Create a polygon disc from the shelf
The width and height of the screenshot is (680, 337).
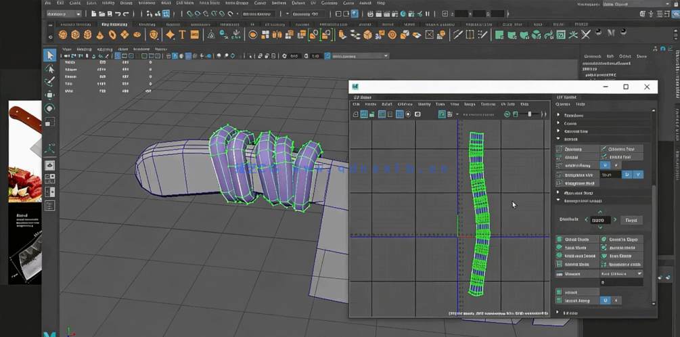(x=137, y=35)
